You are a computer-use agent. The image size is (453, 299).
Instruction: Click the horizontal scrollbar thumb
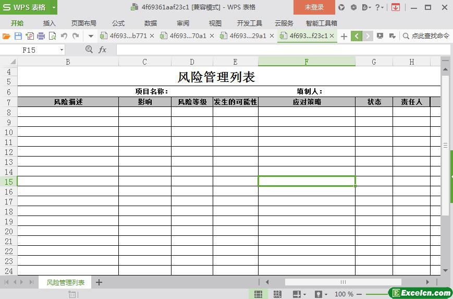point(343,282)
